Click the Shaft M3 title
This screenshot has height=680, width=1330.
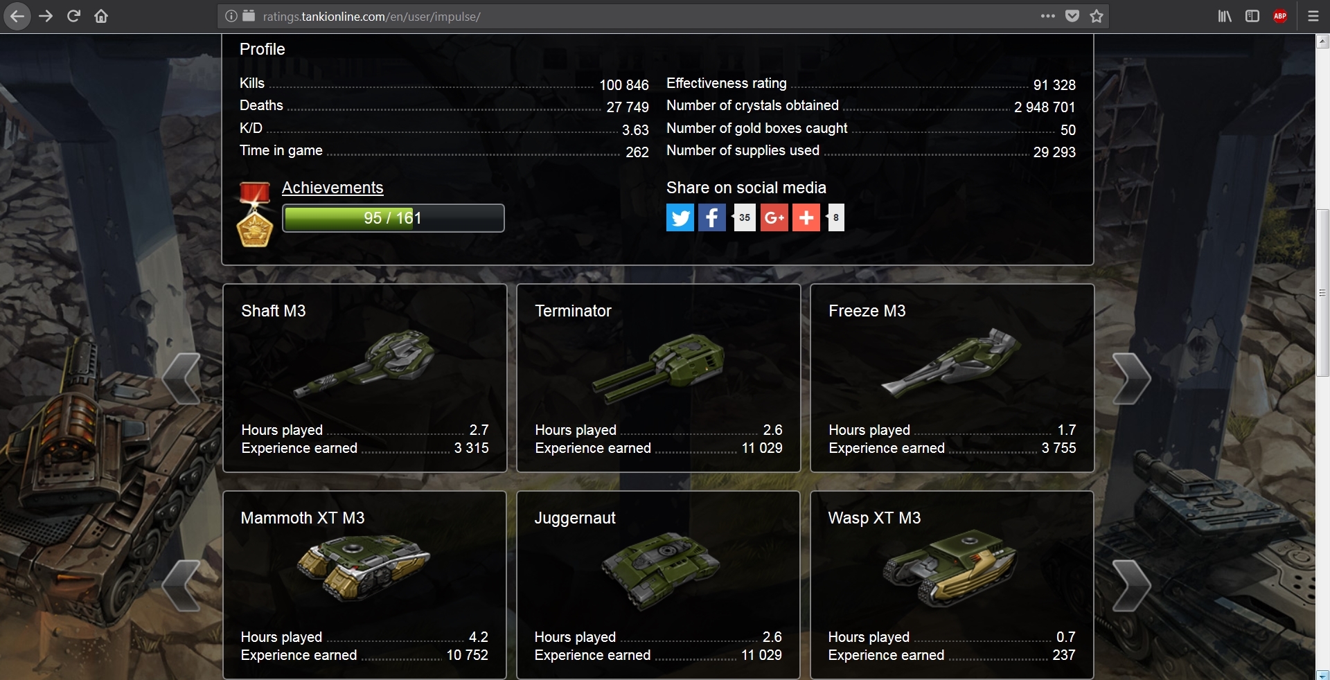pyautogui.click(x=274, y=311)
